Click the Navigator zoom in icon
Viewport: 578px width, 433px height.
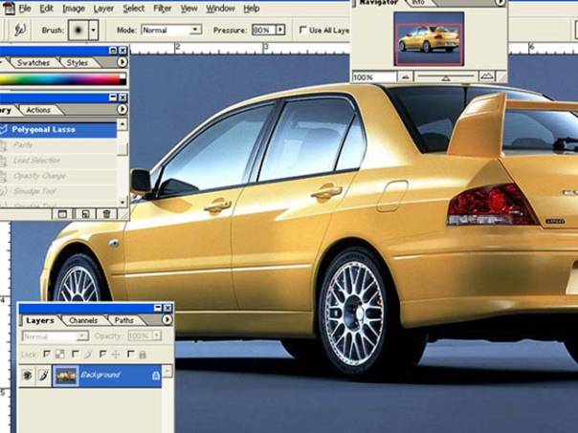[x=487, y=76]
